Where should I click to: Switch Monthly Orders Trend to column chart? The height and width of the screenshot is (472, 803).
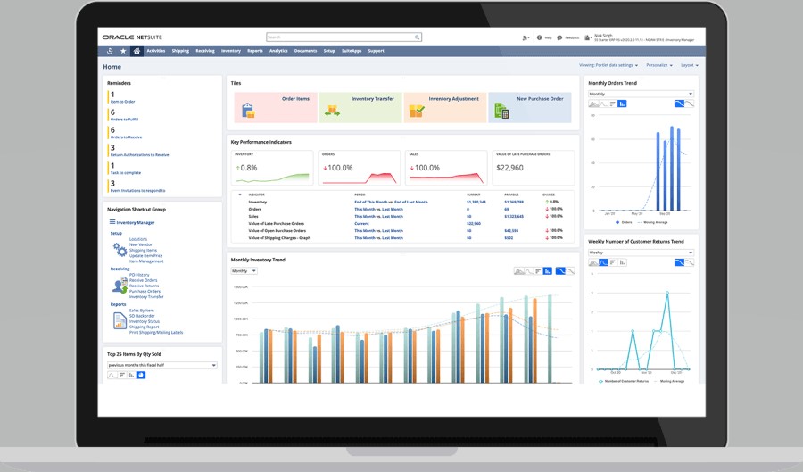click(x=622, y=104)
